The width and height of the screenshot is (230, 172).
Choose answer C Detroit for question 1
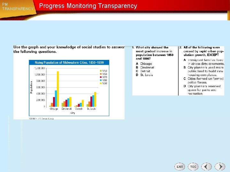pos(143,71)
